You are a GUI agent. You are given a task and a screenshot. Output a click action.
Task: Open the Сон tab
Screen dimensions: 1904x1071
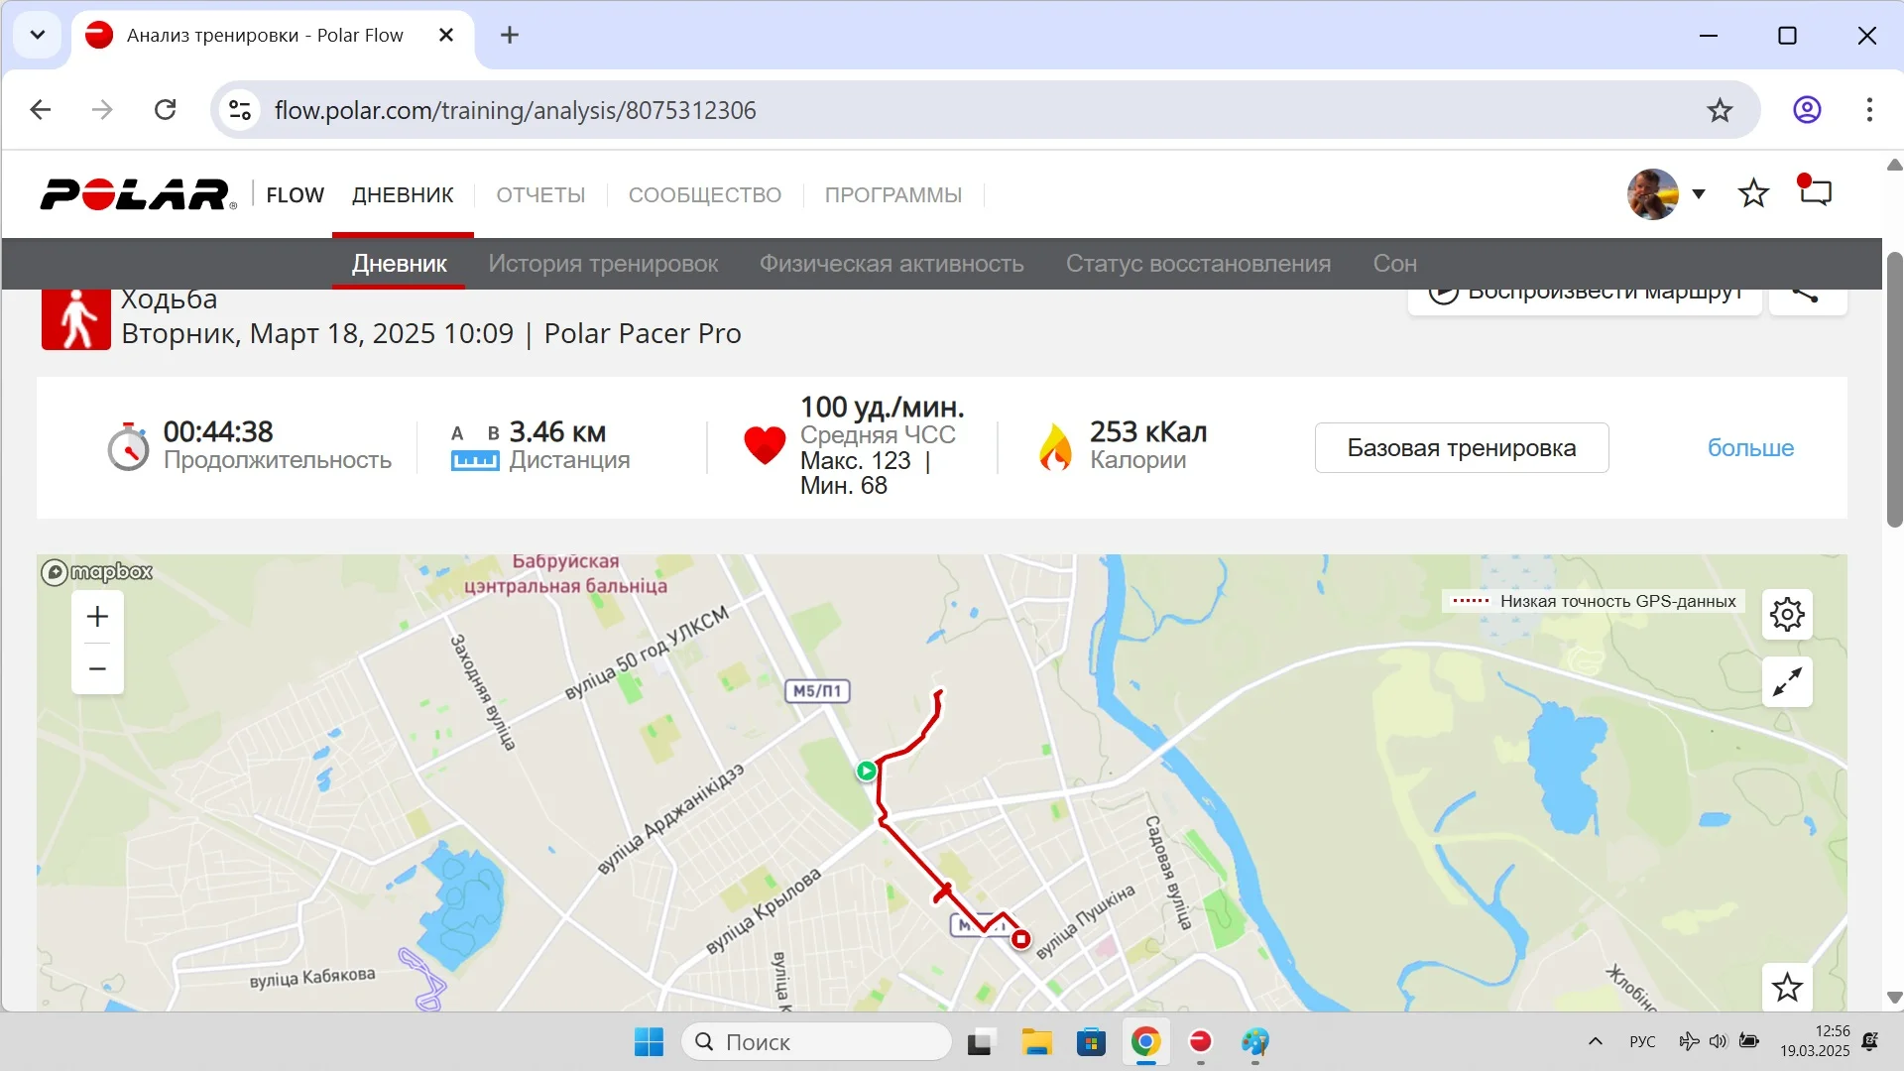tap(1394, 264)
